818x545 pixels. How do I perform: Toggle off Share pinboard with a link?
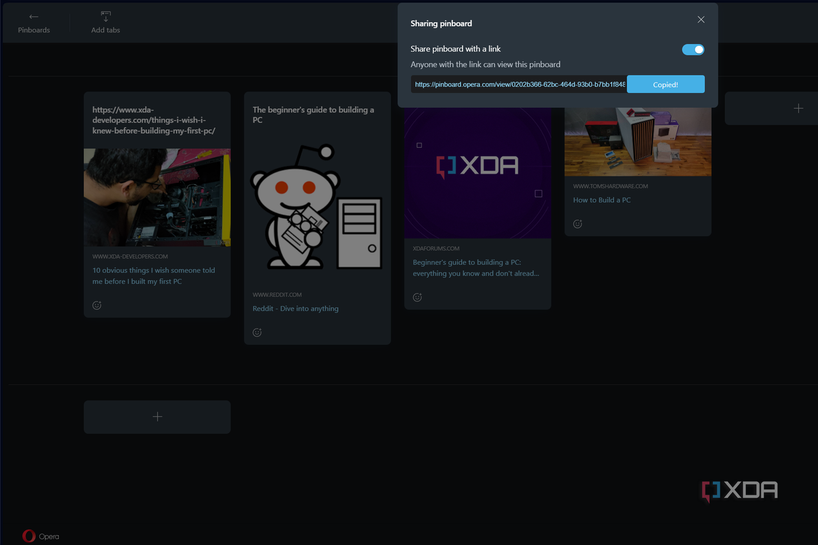(693, 50)
